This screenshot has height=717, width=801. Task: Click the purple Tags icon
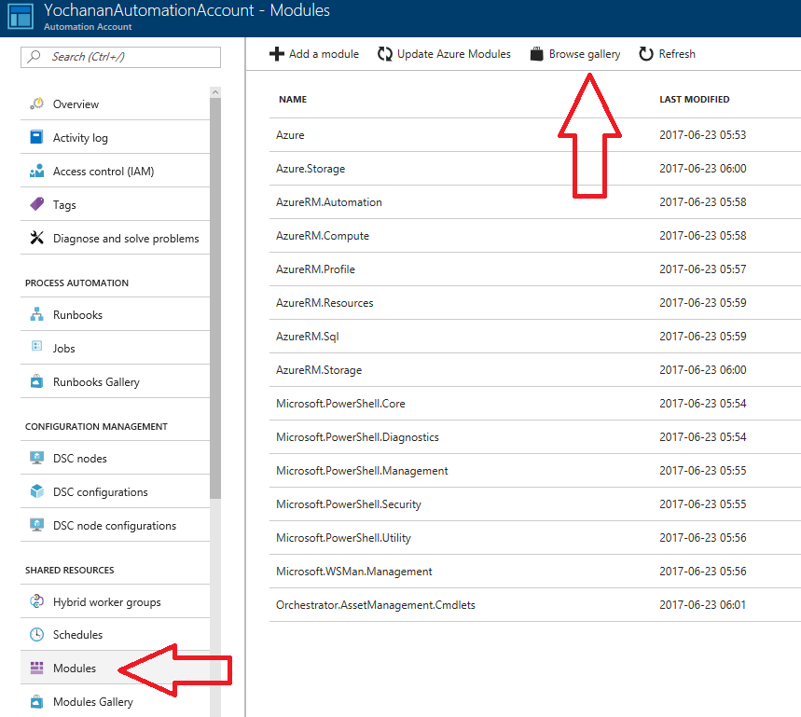pyautogui.click(x=36, y=204)
